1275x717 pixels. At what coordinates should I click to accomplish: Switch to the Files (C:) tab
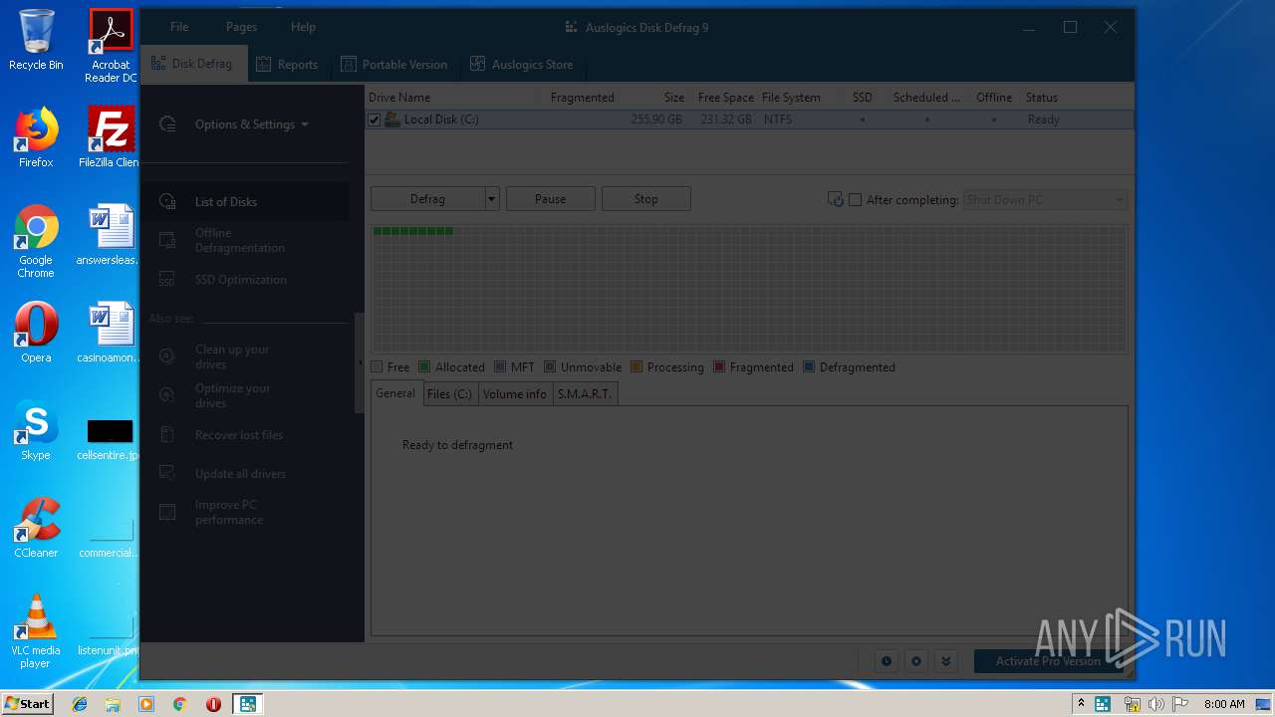click(x=449, y=393)
